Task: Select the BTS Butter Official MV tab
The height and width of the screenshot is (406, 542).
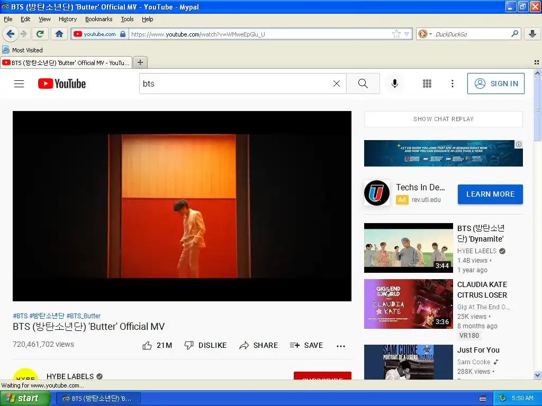Action: (66, 62)
